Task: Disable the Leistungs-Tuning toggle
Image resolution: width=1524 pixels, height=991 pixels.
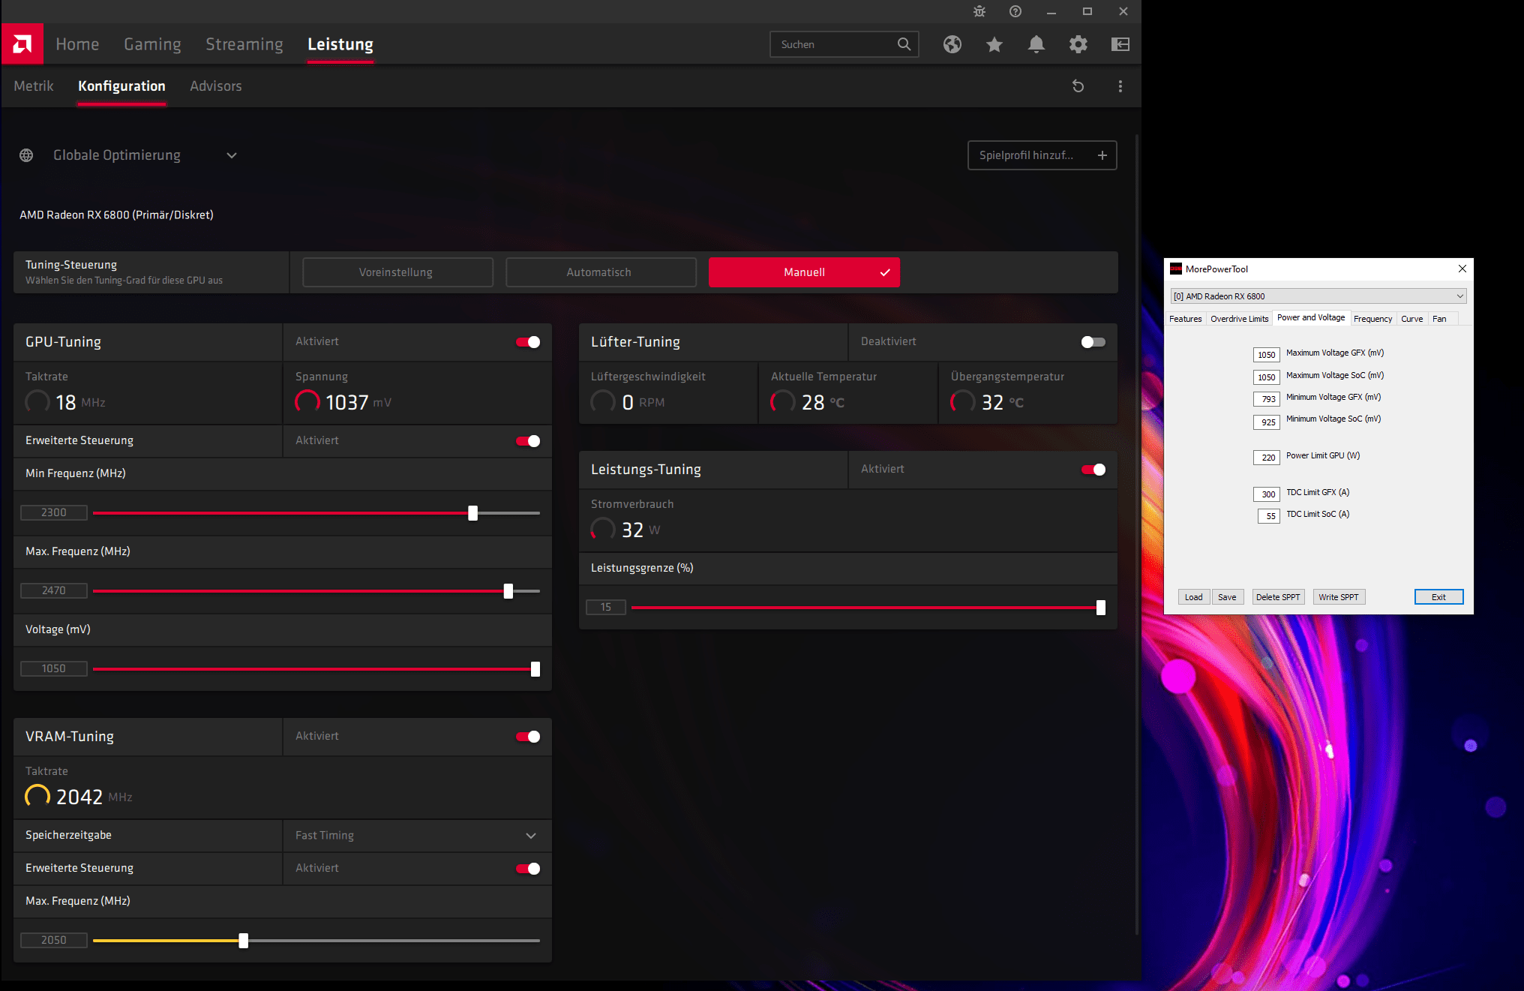Action: [x=1093, y=470]
